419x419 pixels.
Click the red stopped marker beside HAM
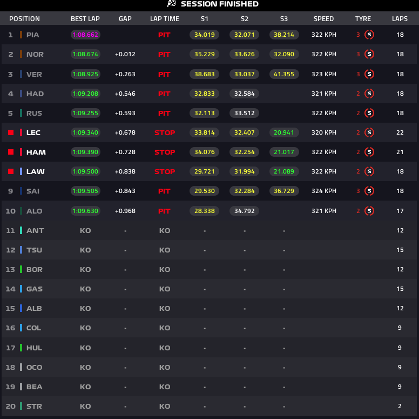11,152
